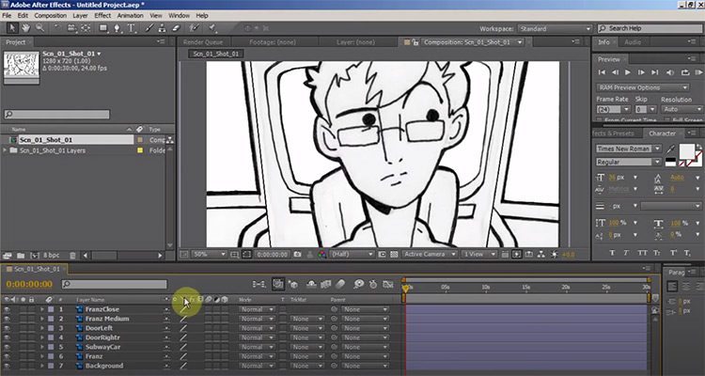Image resolution: width=705 pixels, height=376 pixels.
Task: Hide the SubwayCar layer
Action: tap(8, 347)
